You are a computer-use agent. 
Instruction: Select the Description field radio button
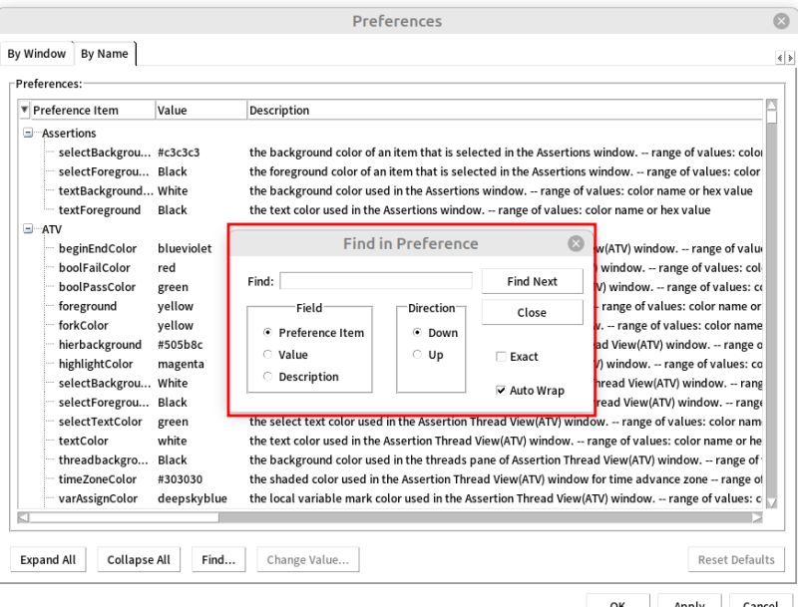click(267, 376)
